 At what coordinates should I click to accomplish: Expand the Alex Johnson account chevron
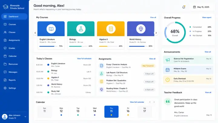(x=25, y=117)
